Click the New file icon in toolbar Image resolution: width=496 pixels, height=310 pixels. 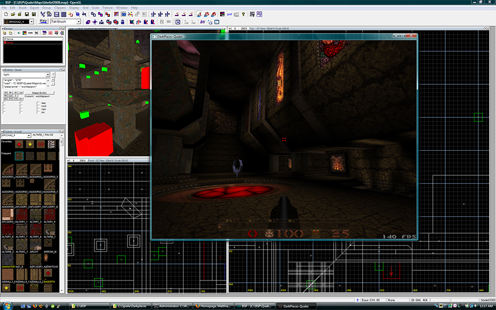[x=5, y=14]
